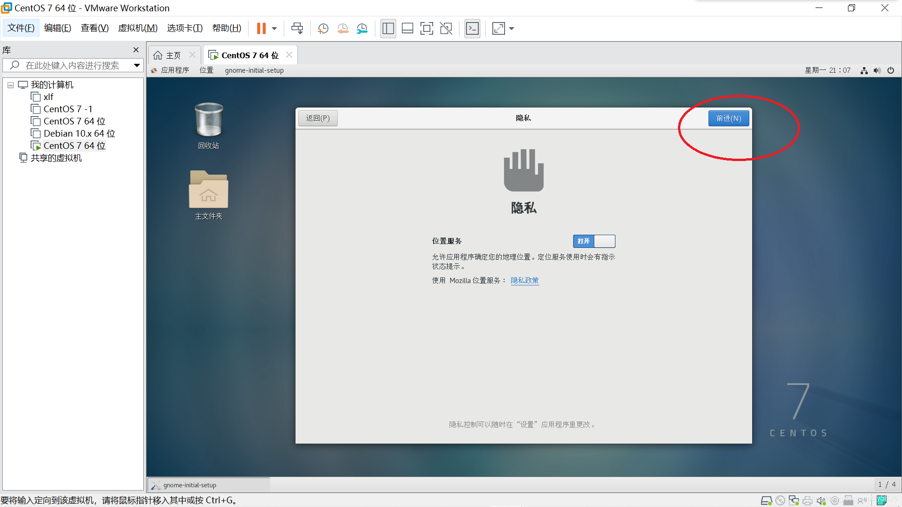The image size is (902, 507).
Task: Click the workspace switcher showing 1 / 4
Action: click(x=887, y=484)
